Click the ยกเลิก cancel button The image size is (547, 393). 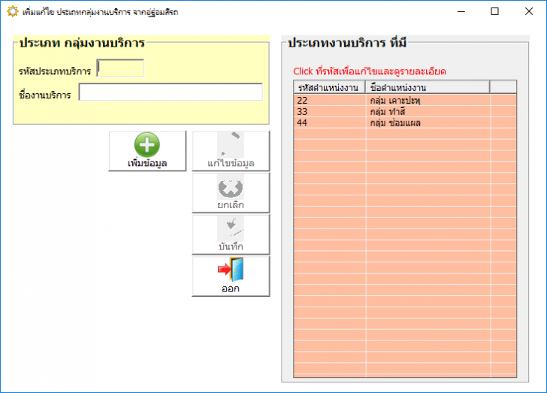pyautogui.click(x=231, y=192)
